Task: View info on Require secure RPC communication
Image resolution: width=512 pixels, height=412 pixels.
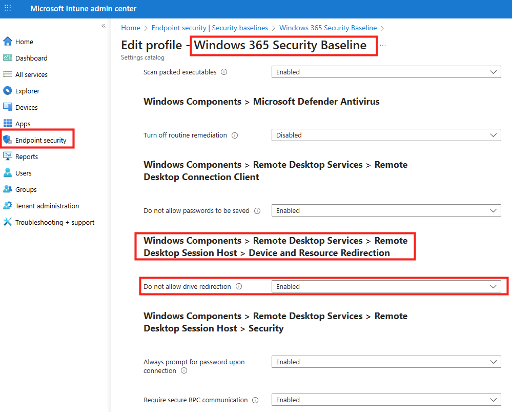Action: pos(255,400)
